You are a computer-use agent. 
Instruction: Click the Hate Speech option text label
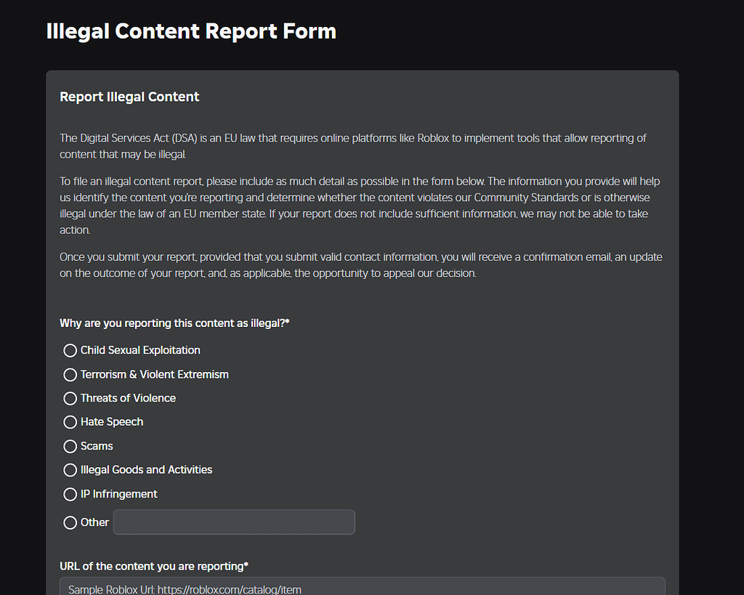pos(111,422)
